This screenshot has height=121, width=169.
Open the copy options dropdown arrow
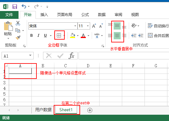coord(23,30)
